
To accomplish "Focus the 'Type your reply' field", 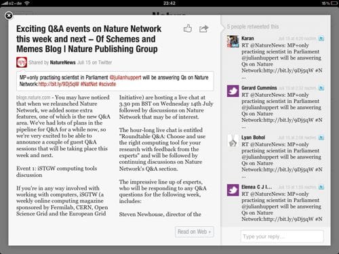I will (282, 236).
